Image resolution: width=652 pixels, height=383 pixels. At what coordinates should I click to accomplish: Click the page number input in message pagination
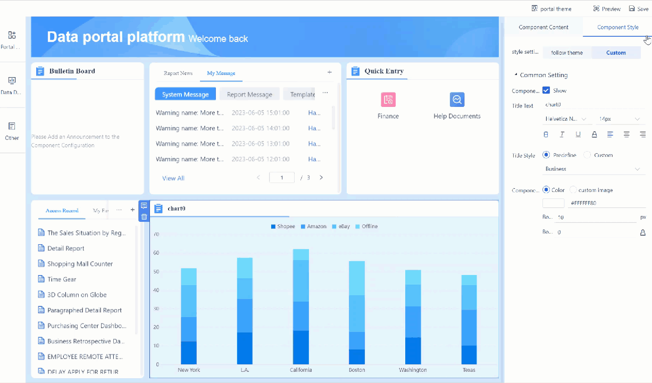[281, 178]
